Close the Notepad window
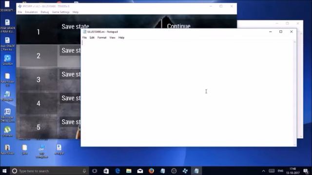Viewport: 312px width, 175px height. click(292, 32)
